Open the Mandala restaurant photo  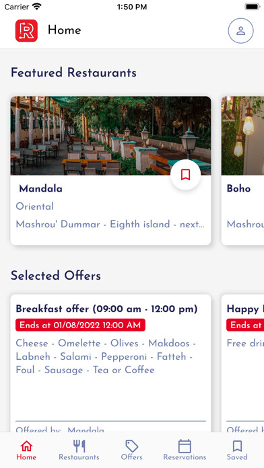(110, 136)
